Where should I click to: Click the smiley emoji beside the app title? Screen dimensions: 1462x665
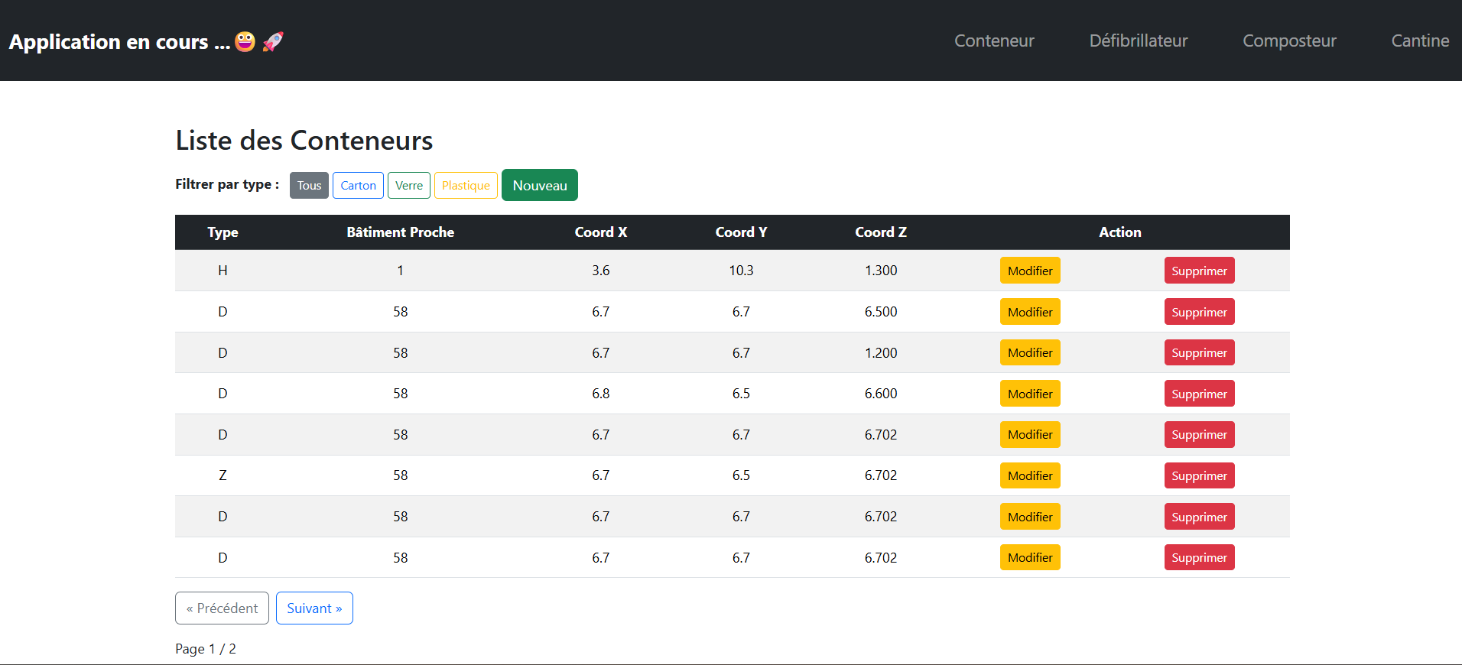point(245,41)
